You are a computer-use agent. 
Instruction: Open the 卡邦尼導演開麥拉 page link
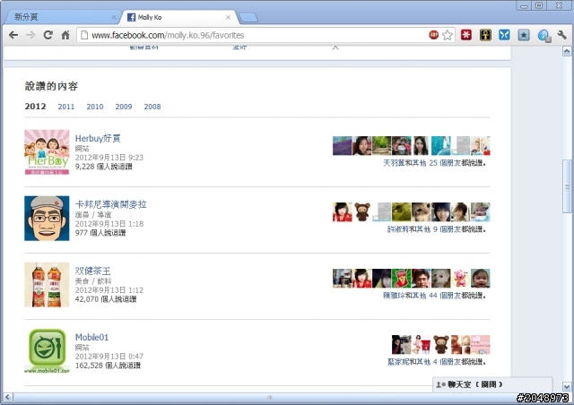point(111,204)
